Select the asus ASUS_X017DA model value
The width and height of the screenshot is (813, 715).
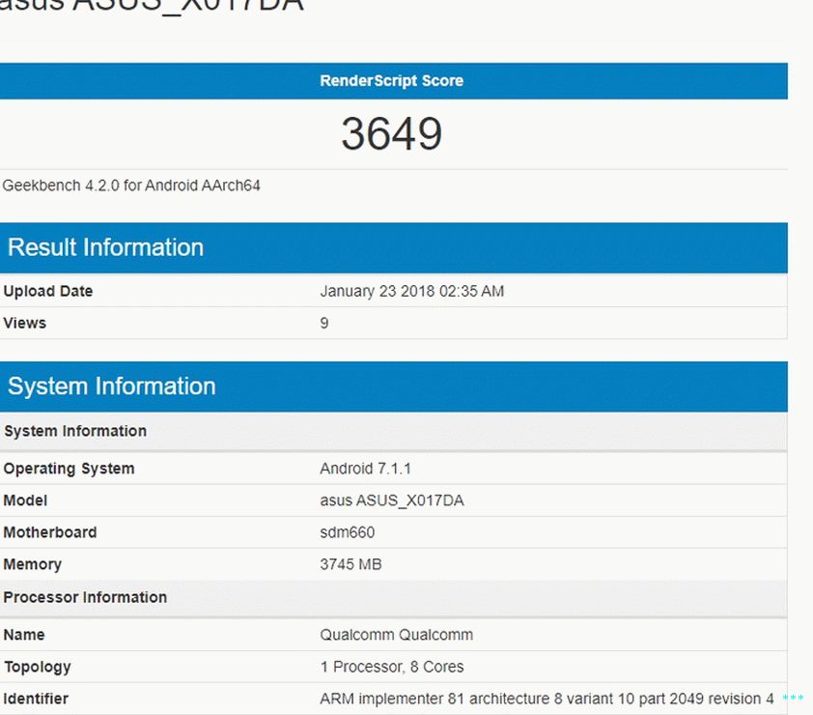coord(392,500)
